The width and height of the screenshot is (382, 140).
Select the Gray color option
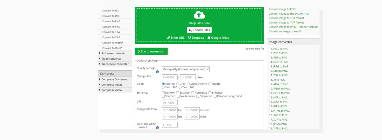[x=178, y=84]
